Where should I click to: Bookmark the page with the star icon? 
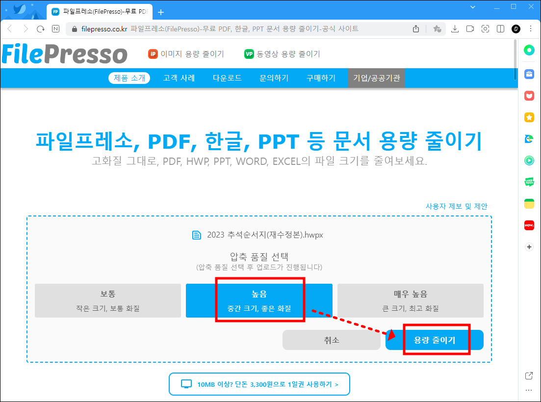coord(437,29)
